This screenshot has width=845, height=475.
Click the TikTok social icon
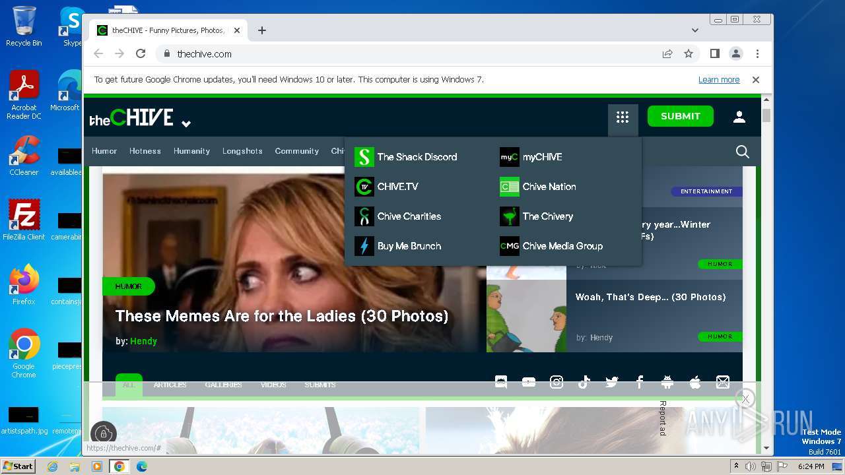584,382
